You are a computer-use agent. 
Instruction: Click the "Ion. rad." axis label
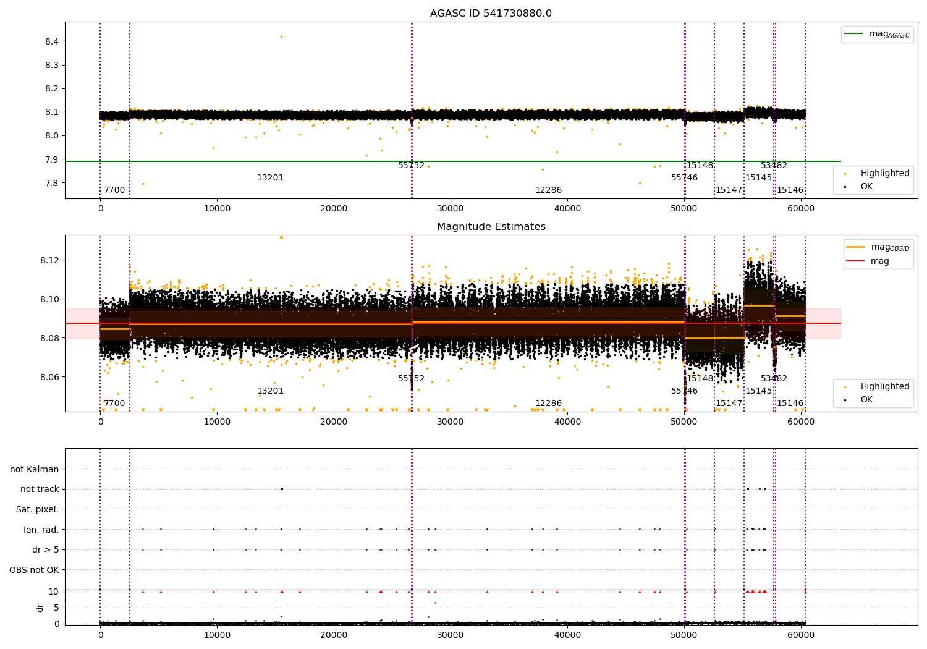tap(41, 530)
